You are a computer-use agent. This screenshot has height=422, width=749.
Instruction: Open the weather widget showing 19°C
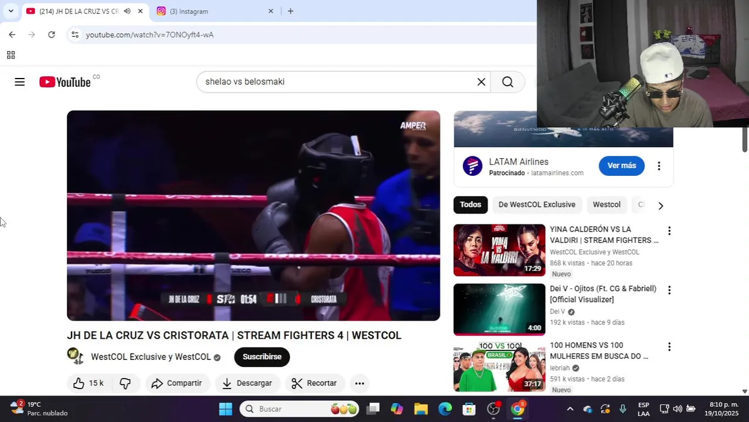39,409
